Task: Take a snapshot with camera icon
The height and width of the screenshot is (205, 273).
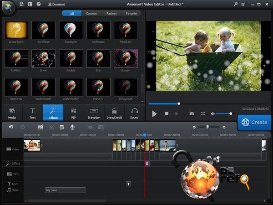Action: click(192, 113)
